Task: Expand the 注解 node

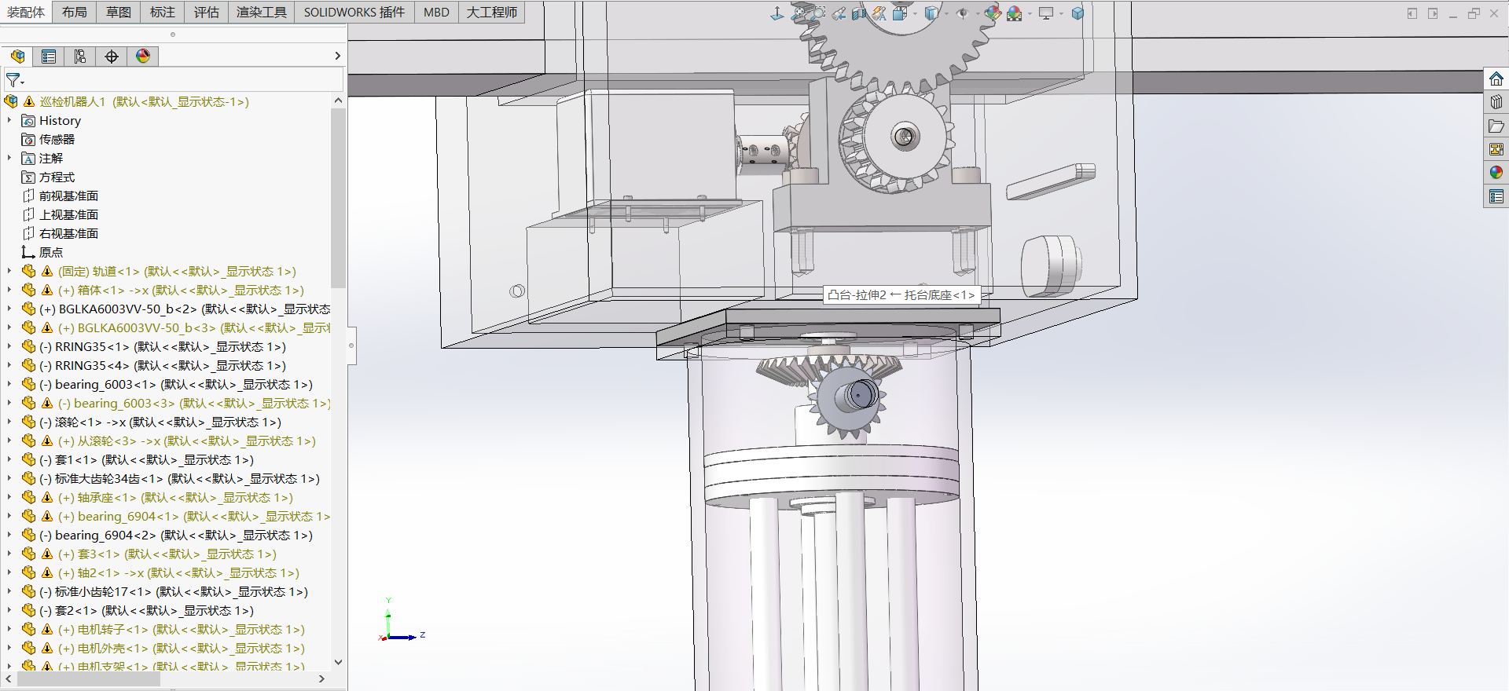Action: [9, 158]
